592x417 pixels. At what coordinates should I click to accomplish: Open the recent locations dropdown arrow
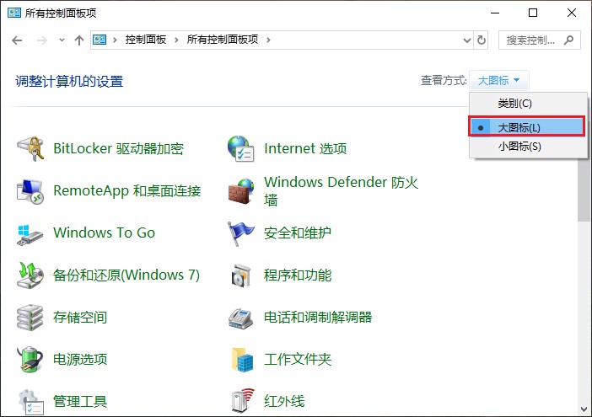click(x=62, y=40)
